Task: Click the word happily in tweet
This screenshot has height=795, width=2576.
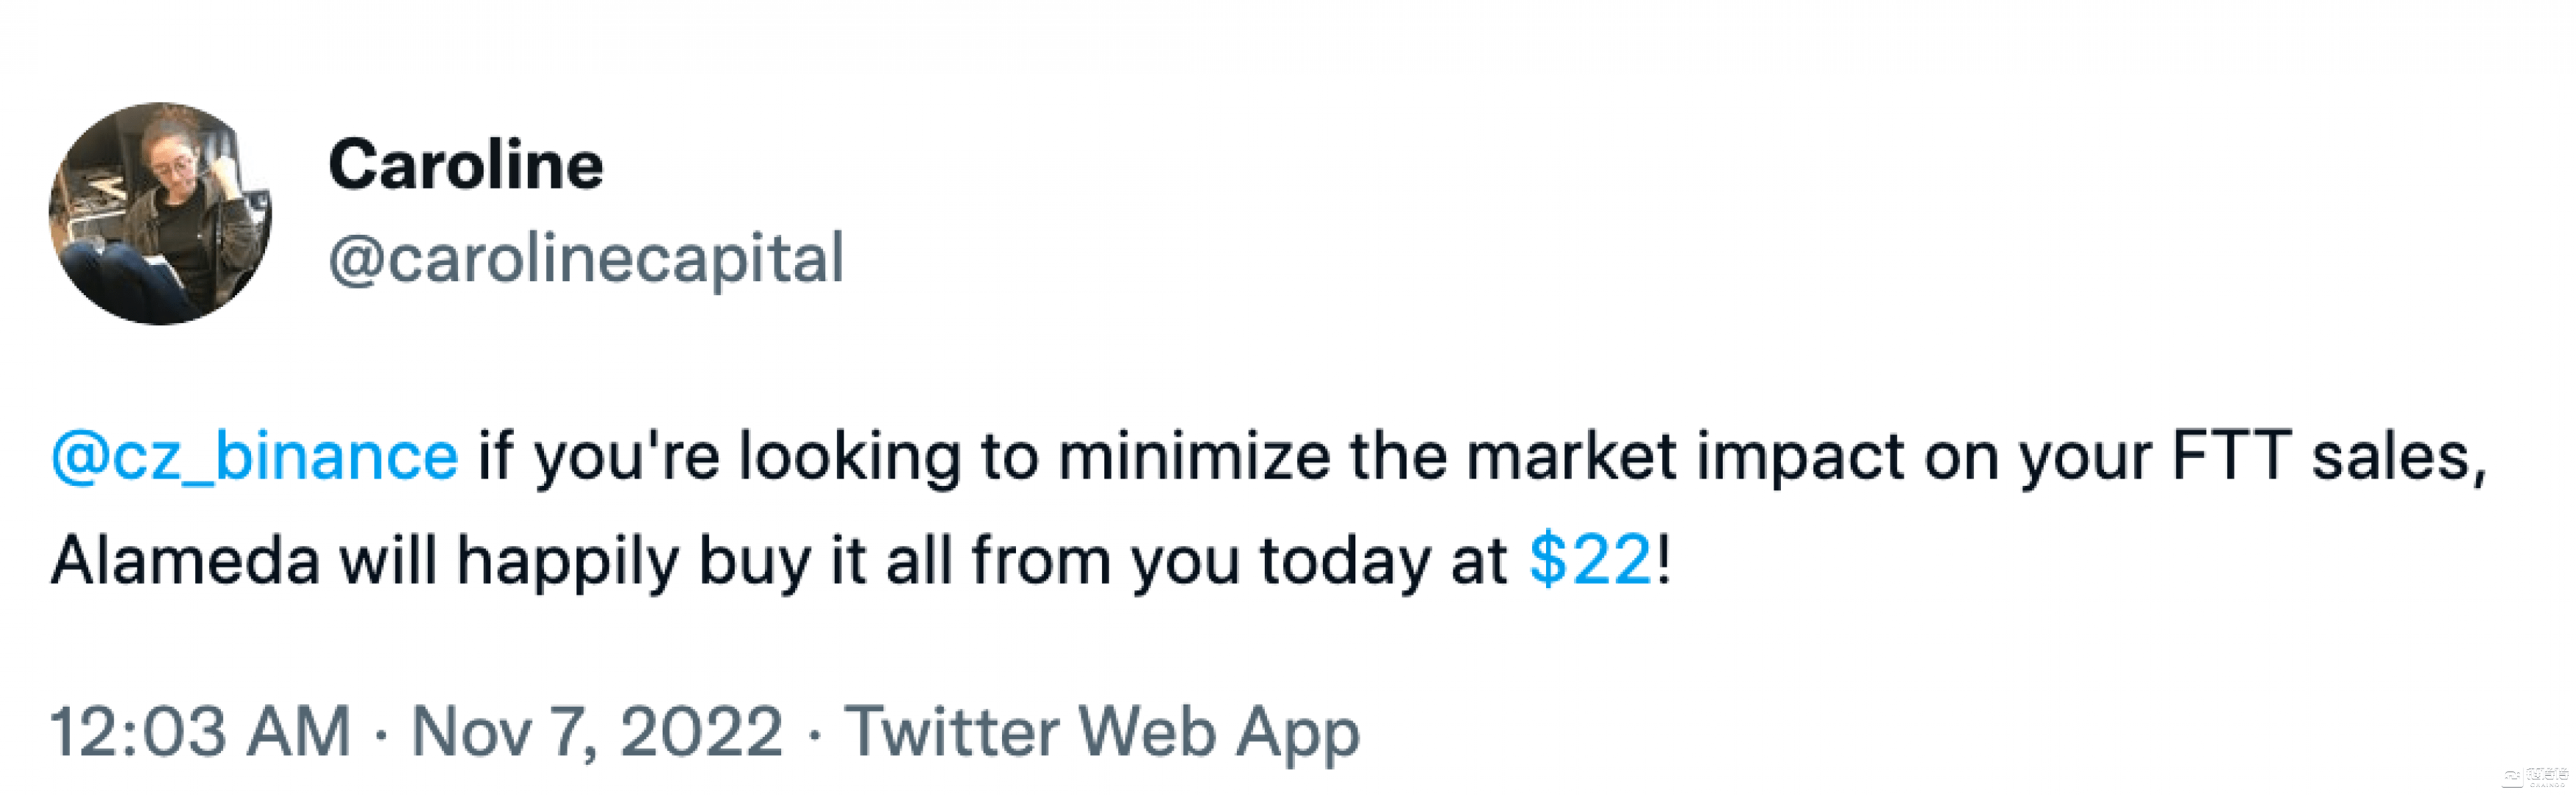Action: coord(567,560)
